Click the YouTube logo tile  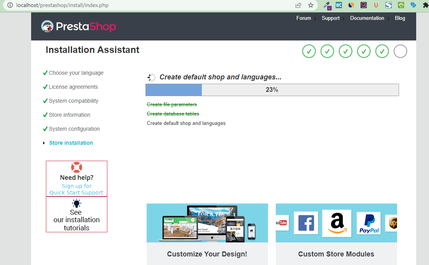(282, 223)
